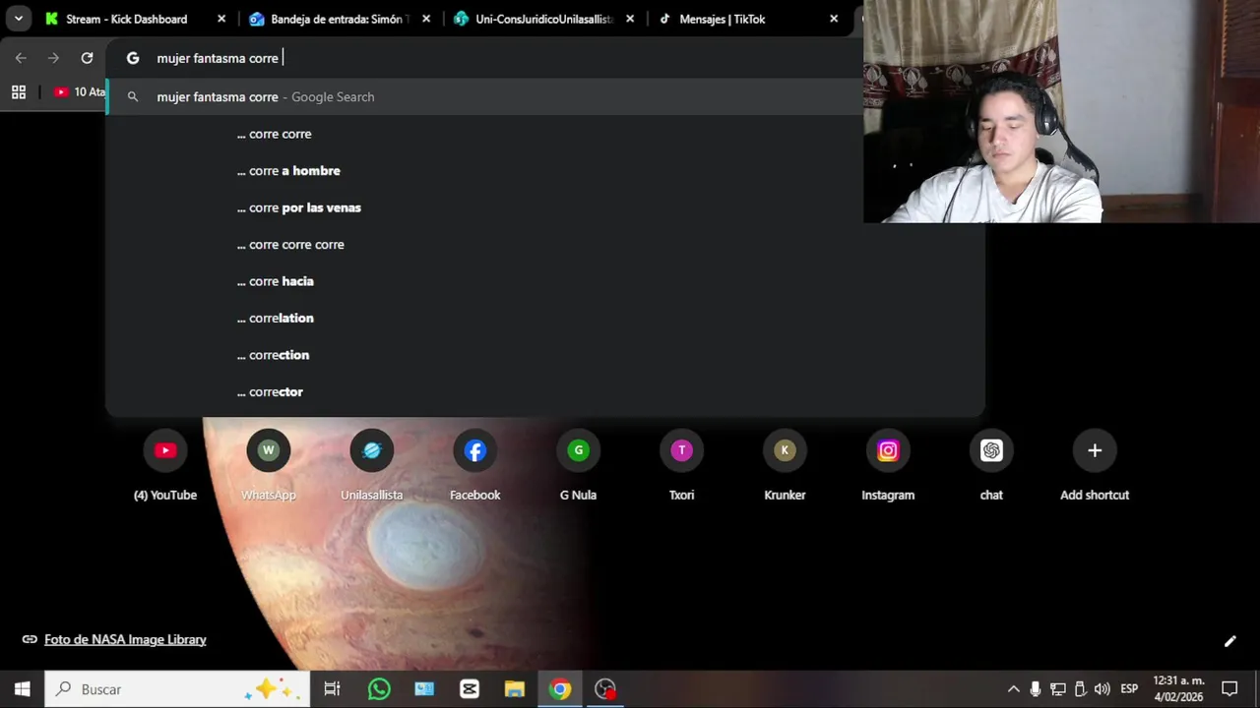Open the apps grid in bookmarks bar
Viewport: 1260px width, 708px height.
click(x=18, y=91)
